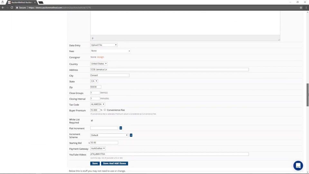Click the 'None' consignor value
This screenshot has height=174, width=309.
point(93,57)
